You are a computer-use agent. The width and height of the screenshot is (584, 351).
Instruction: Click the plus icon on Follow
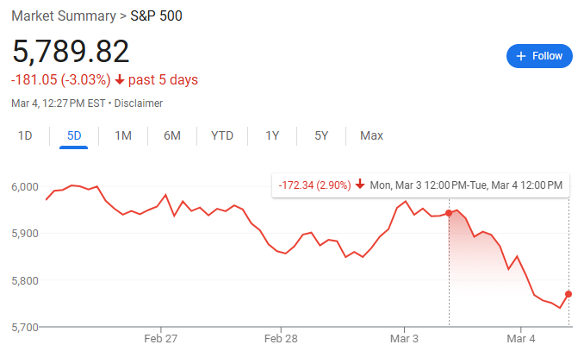[520, 56]
